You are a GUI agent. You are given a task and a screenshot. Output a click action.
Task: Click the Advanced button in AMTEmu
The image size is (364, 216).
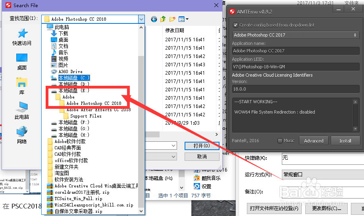point(314,141)
